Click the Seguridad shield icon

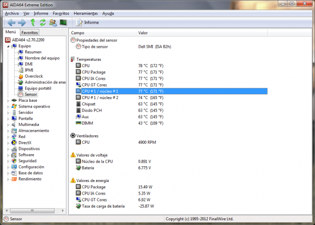pyautogui.click(x=14, y=161)
